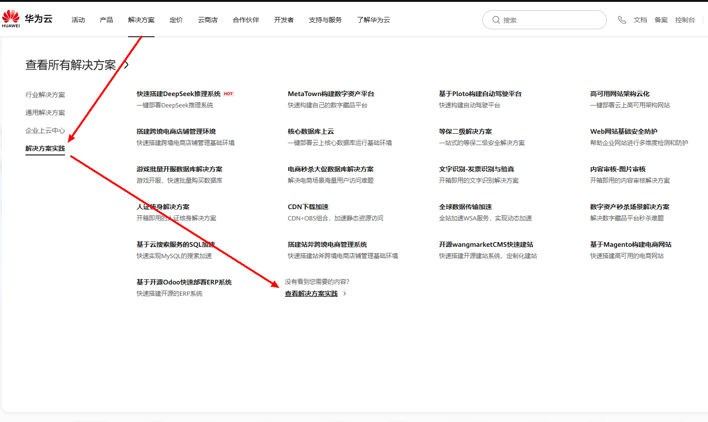Open the 定价 menu
708x422 pixels.
point(176,20)
